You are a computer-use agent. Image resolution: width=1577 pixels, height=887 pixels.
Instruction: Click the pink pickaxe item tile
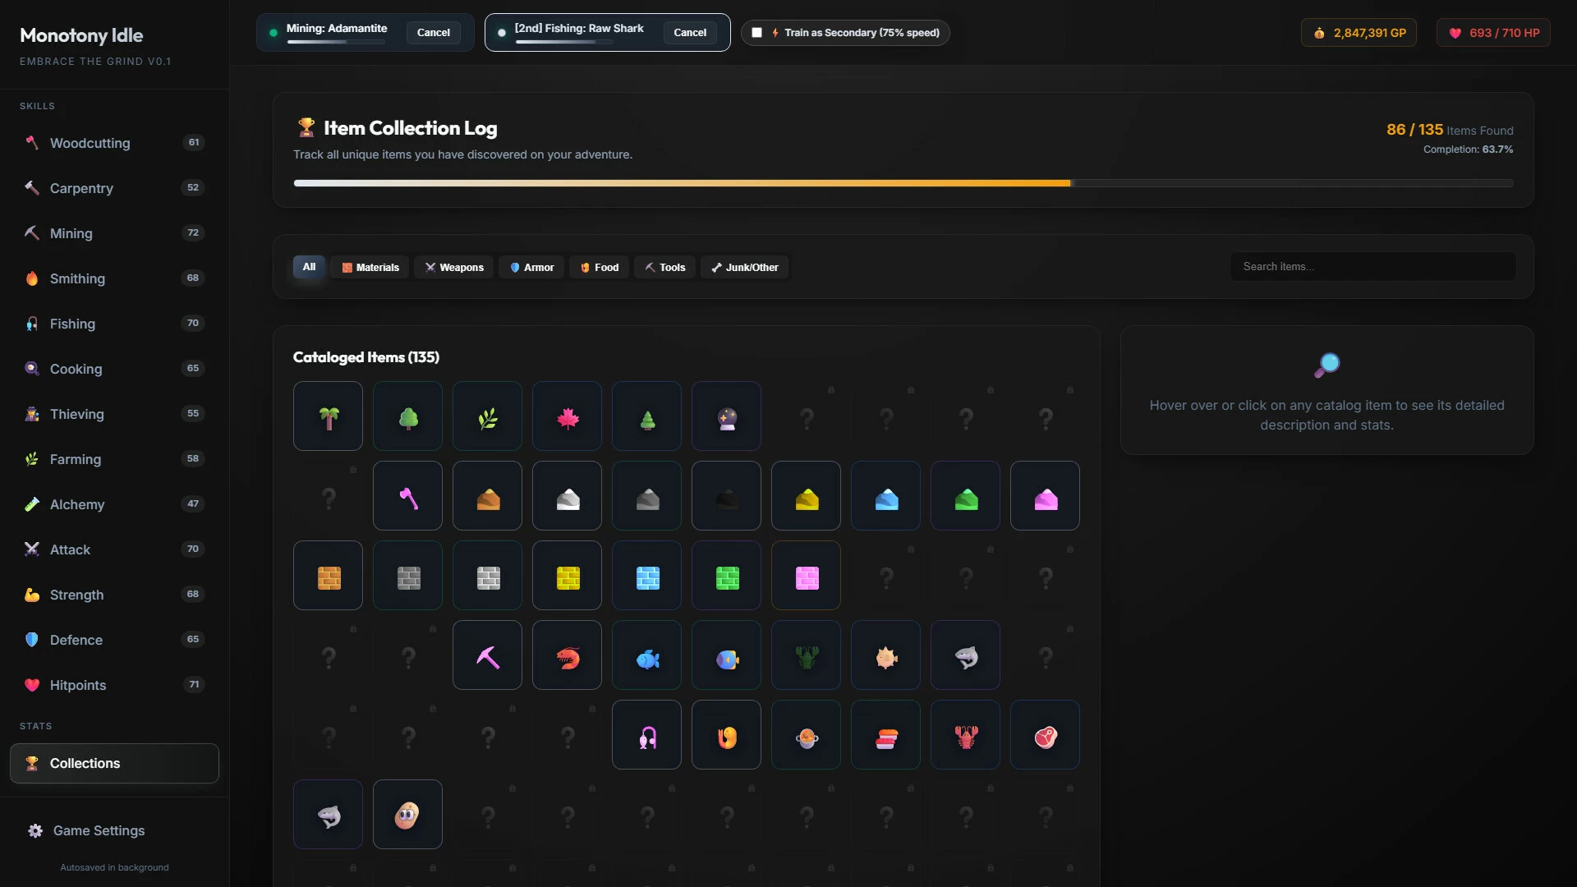[x=487, y=655]
